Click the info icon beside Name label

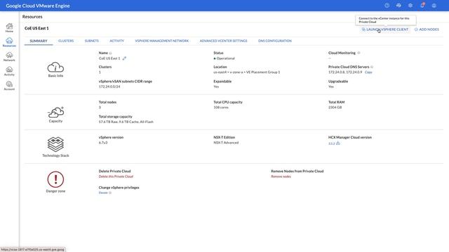111,53
